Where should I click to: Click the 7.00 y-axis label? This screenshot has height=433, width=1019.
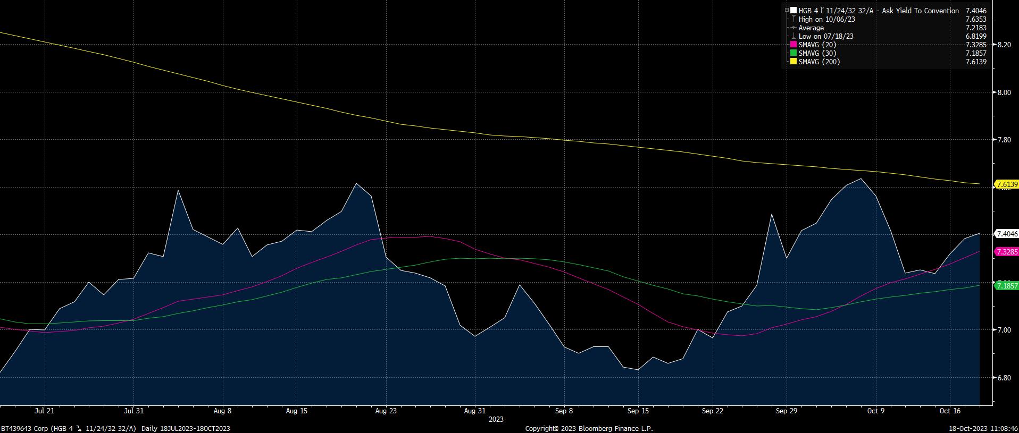pyautogui.click(x=1004, y=330)
